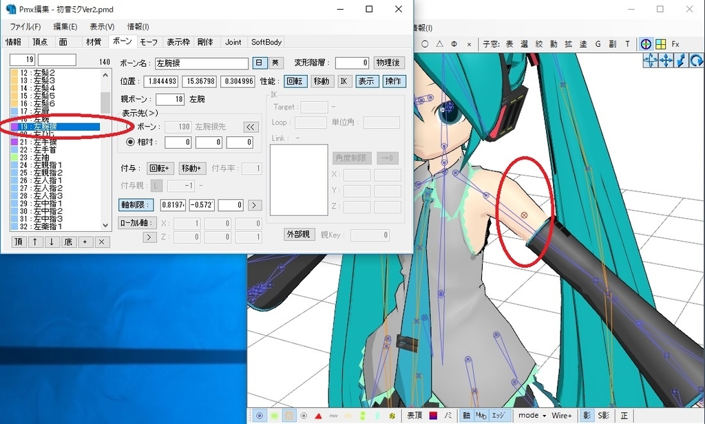The width and height of the screenshot is (705, 424).
Task: Click the Wire+ button in bottom bar
Action: point(562,416)
